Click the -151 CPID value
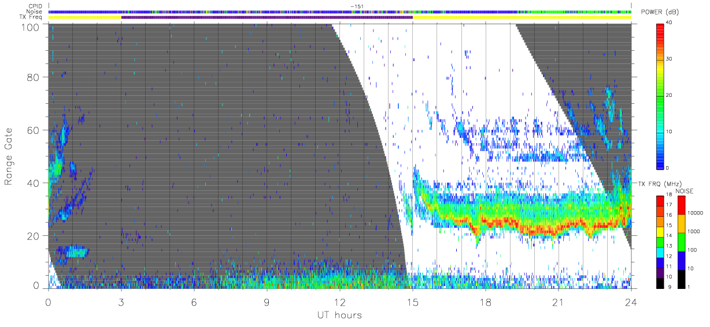 coord(356,6)
